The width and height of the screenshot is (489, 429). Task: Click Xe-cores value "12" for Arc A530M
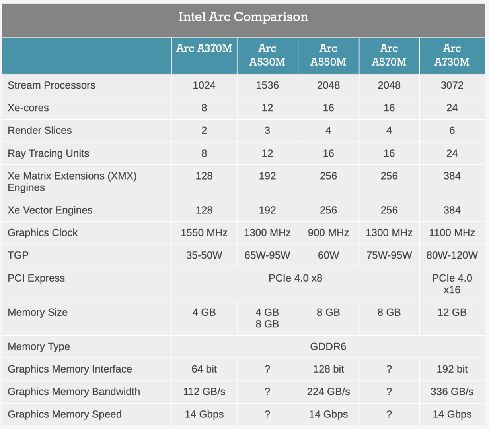pyautogui.click(x=267, y=108)
